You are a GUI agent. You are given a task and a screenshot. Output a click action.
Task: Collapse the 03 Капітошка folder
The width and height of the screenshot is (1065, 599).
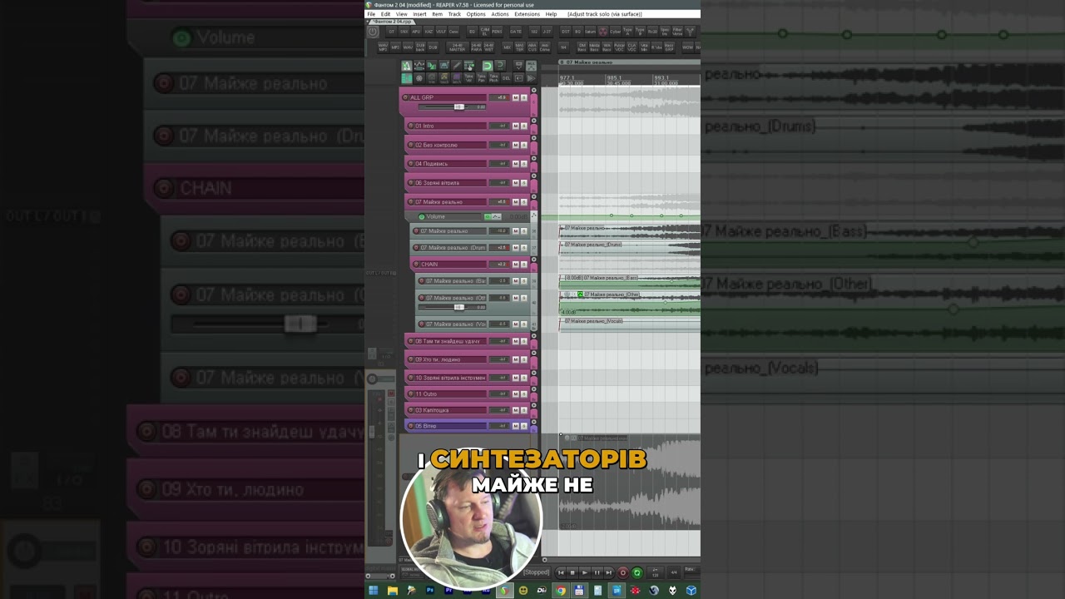click(x=534, y=405)
